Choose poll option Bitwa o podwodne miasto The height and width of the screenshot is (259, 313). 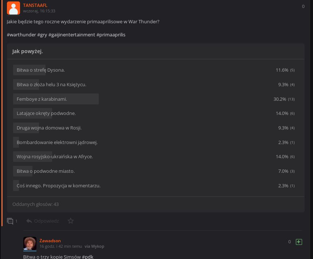coord(154,171)
